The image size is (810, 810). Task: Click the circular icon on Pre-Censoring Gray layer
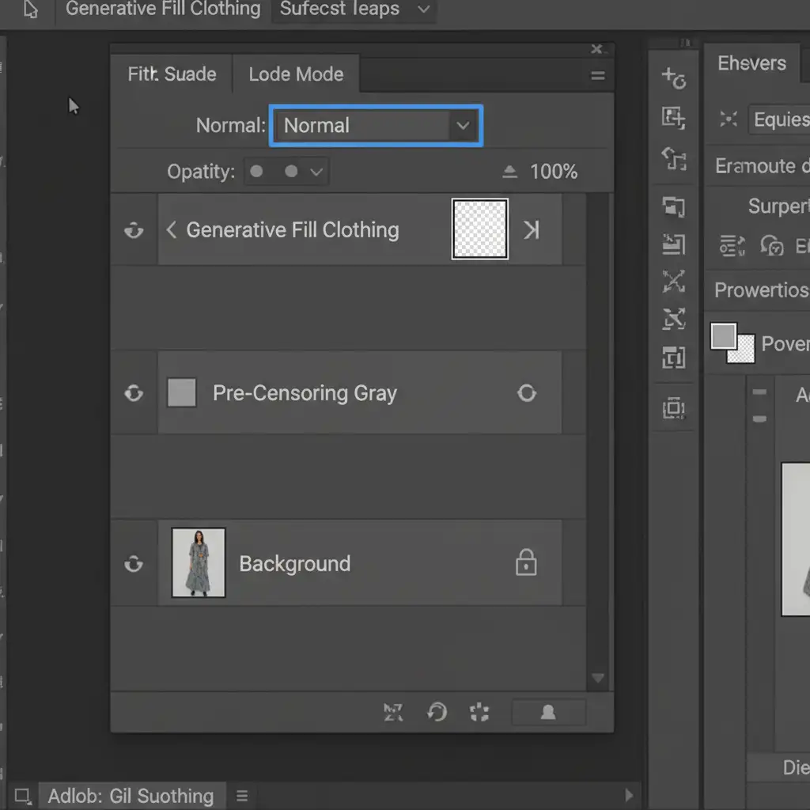coord(527,393)
